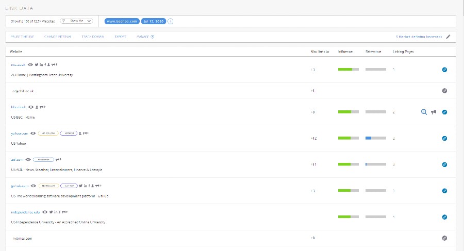Viewport: 464px width, 251px height.
Task: Click Export in the toolbar
Action: click(x=120, y=37)
